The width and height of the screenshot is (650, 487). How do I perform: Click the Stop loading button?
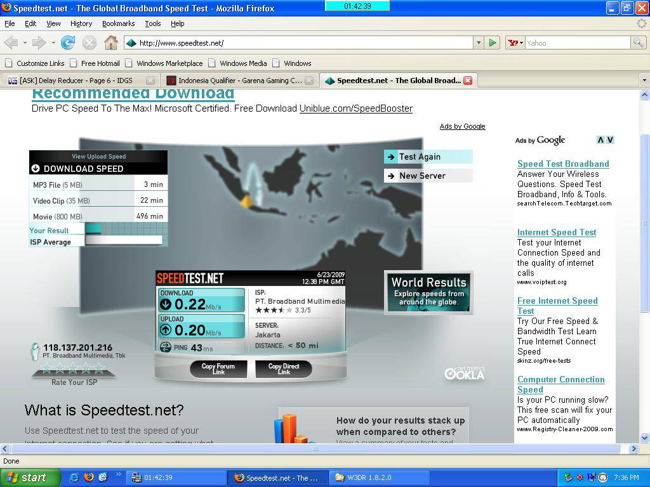pos(89,42)
